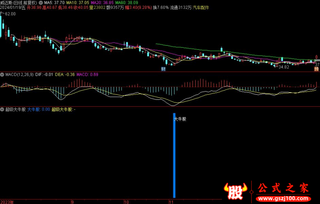Open the 汽车配件 sector link
Viewport: 320px width, 204px height.
[201, 8]
